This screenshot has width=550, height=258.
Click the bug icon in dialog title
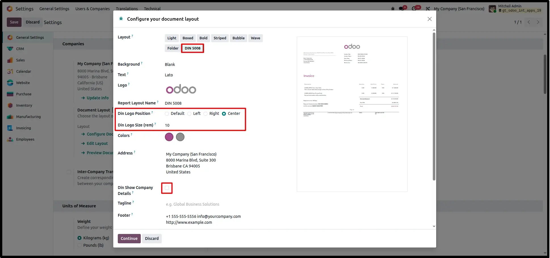pos(121,19)
